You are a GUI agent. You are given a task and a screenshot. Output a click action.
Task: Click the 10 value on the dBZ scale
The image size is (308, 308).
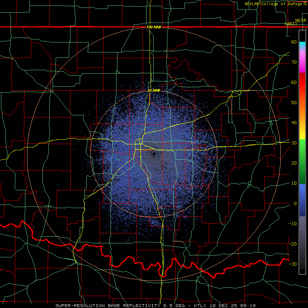pyautogui.click(x=294, y=183)
